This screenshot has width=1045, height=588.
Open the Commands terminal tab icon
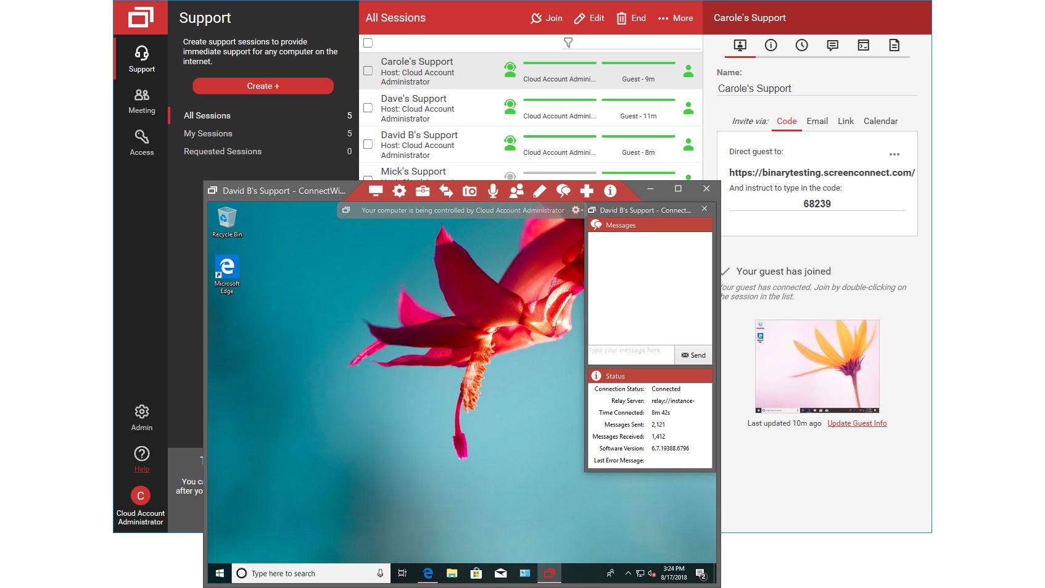863,45
